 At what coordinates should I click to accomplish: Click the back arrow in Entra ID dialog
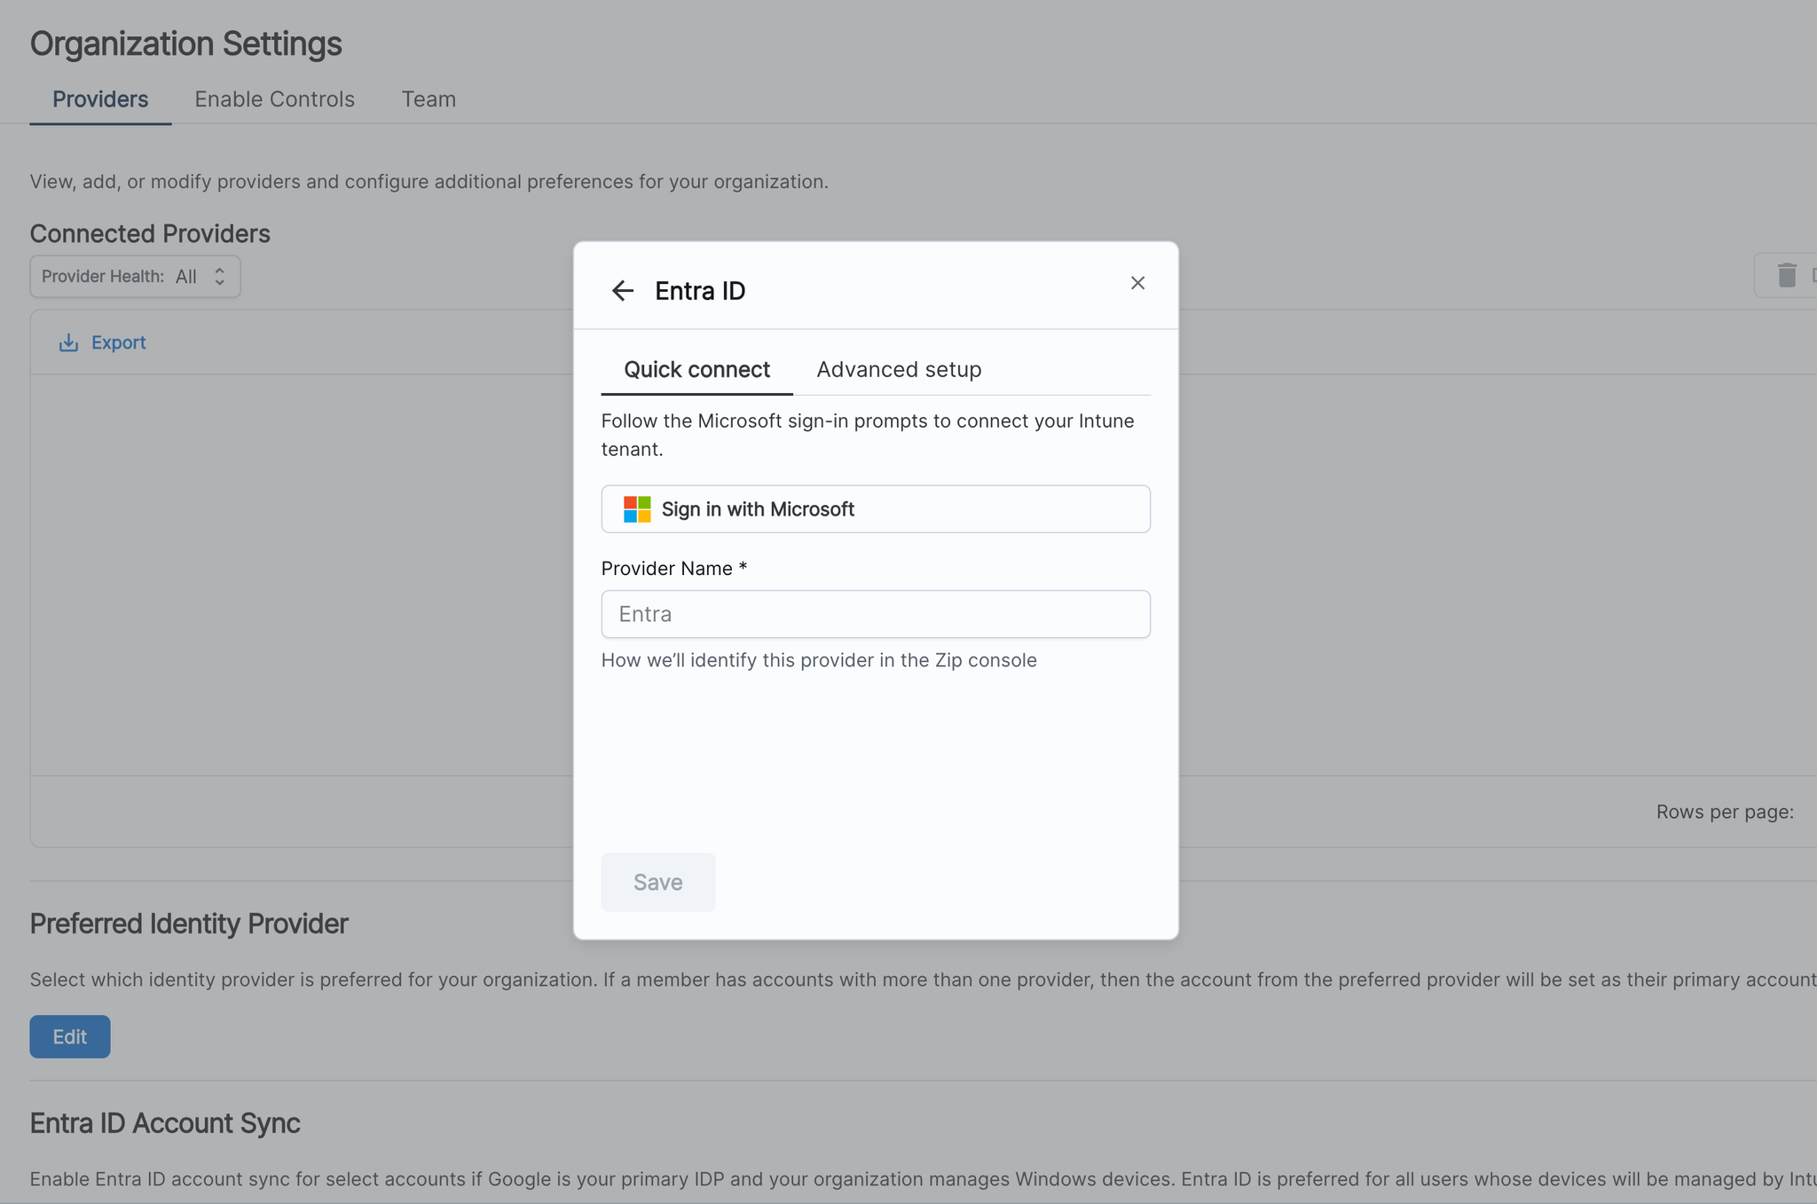click(x=622, y=291)
